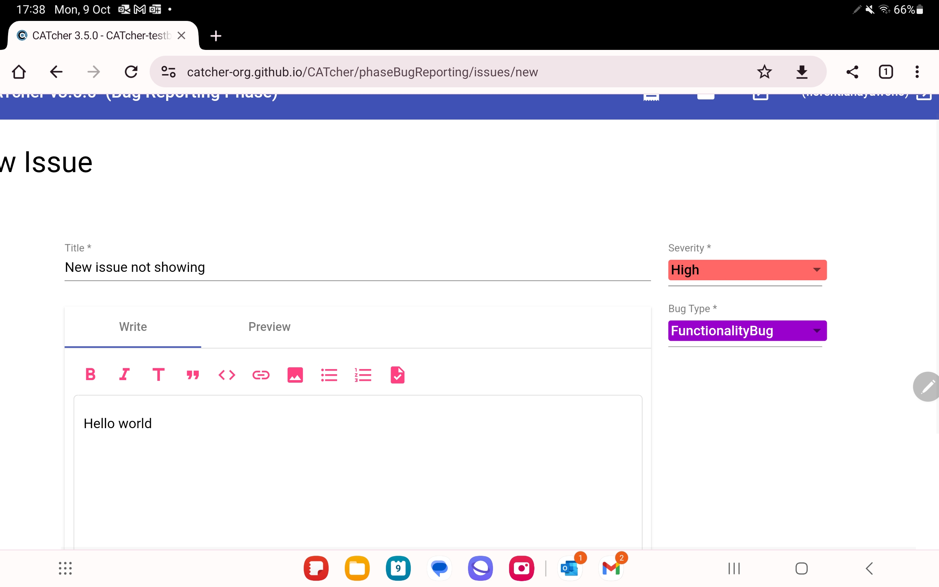939x587 pixels.
Task: Apply italic formatting in the editor toolbar
Action: 124,375
